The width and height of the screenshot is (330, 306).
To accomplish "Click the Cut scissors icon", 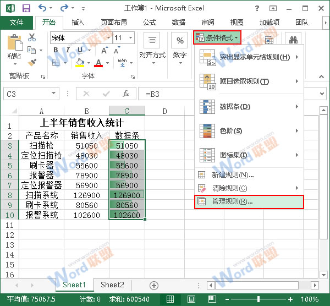I will [x=32, y=37].
